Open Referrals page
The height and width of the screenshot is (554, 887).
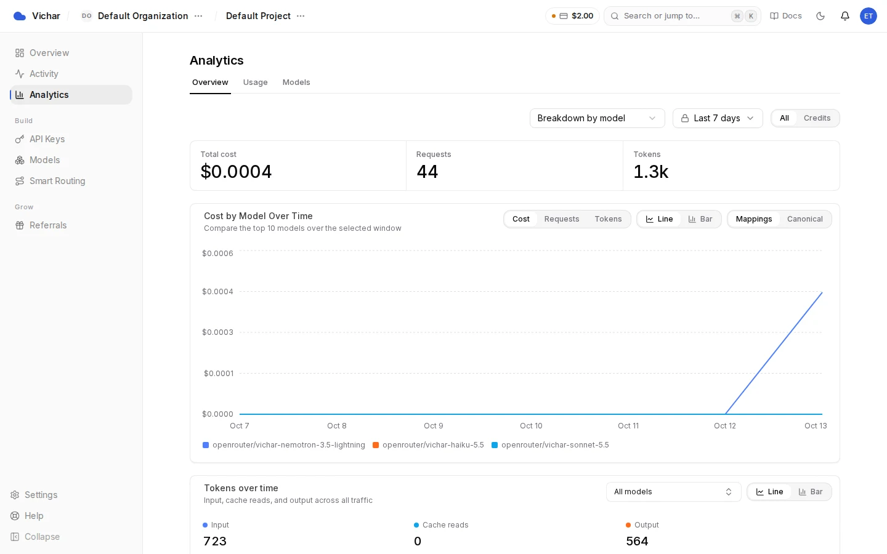[x=71, y=225]
